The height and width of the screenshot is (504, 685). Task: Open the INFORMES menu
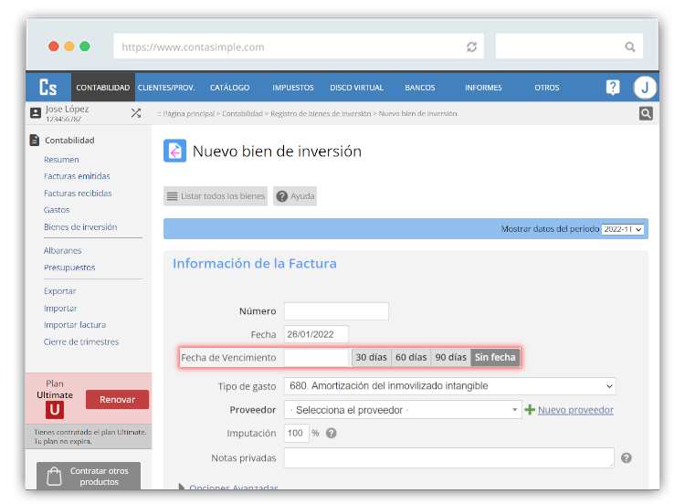(483, 88)
